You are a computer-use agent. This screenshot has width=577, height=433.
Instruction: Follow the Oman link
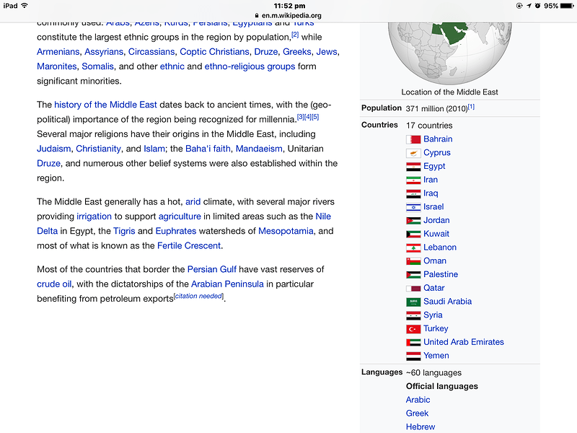[x=435, y=261]
